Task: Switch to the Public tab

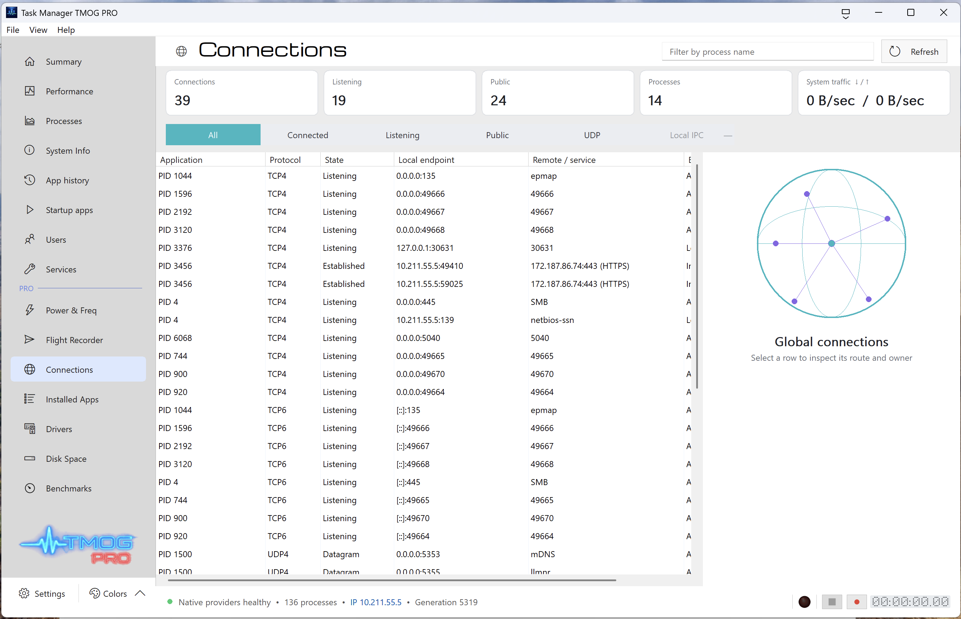Action: (497, 135)
